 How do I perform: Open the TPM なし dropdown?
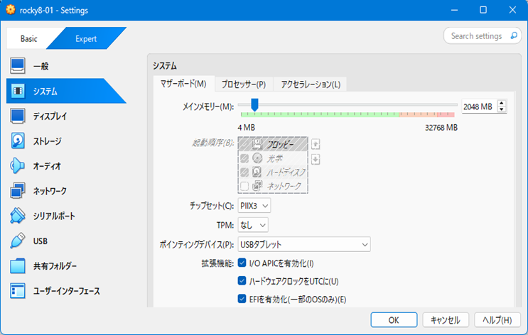click(x=253, y=225)
